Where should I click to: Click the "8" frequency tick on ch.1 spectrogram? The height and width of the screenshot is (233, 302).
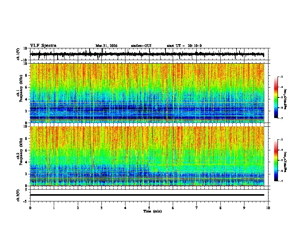click(x=26, y=75)
